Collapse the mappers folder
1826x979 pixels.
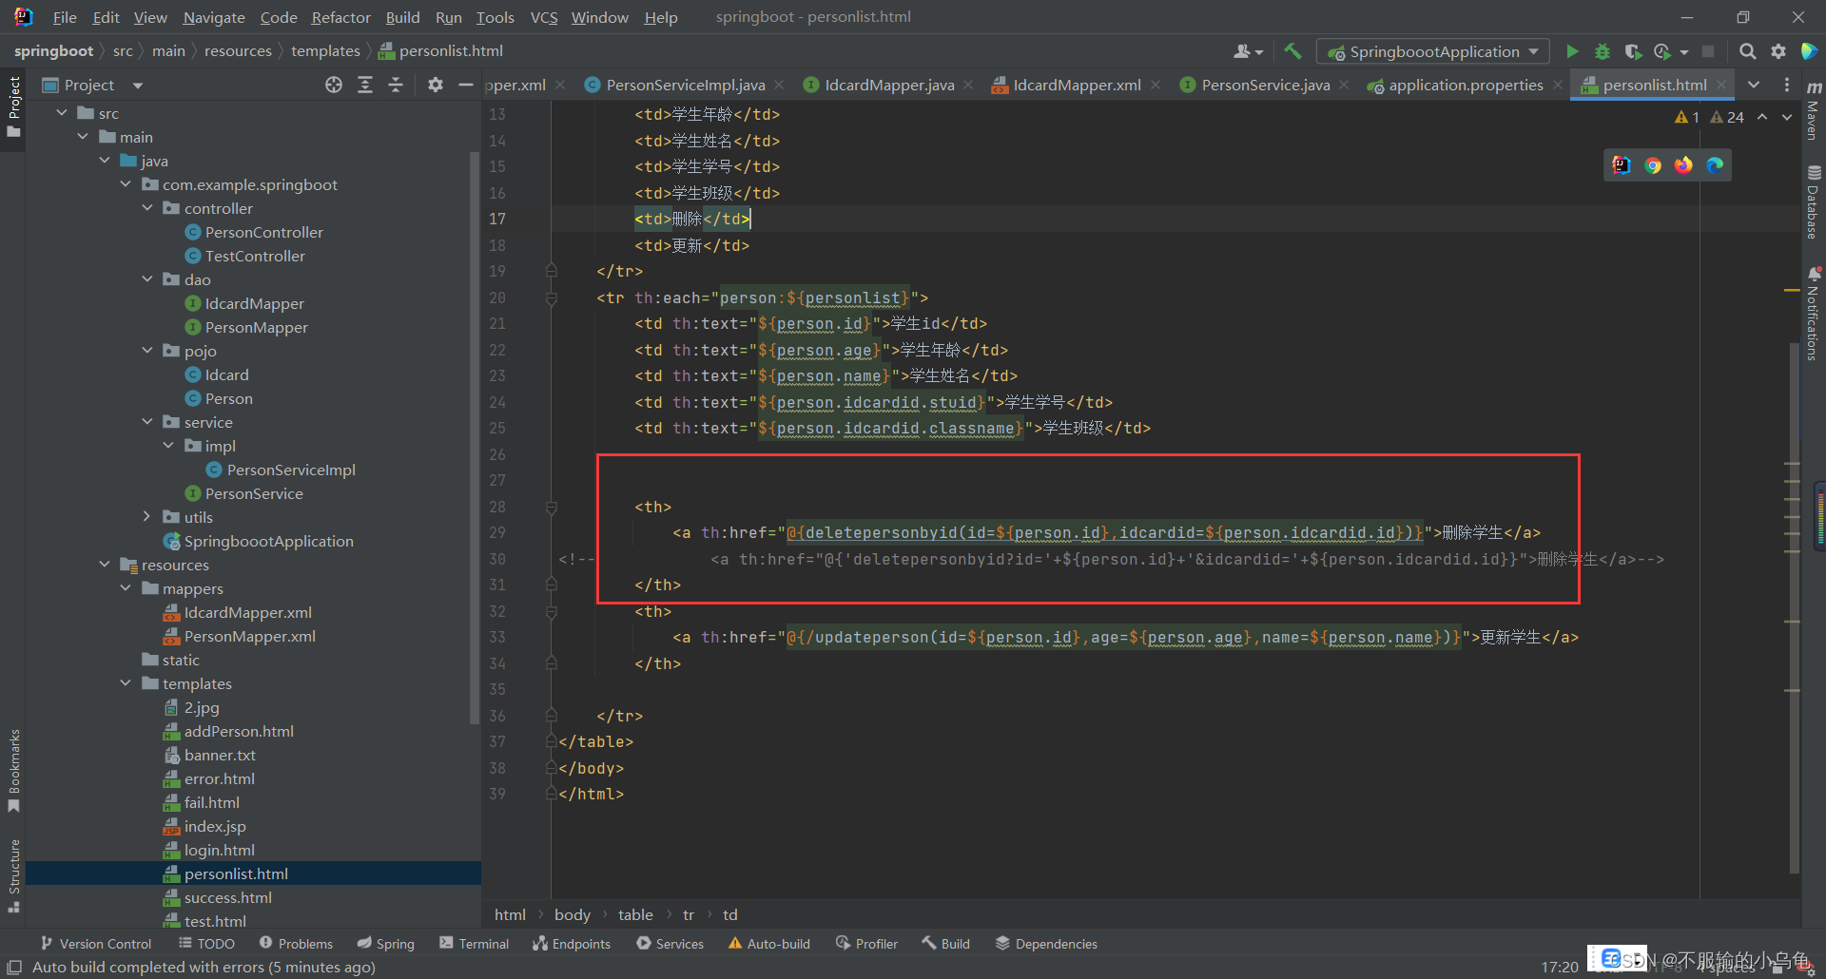point(126,588)
